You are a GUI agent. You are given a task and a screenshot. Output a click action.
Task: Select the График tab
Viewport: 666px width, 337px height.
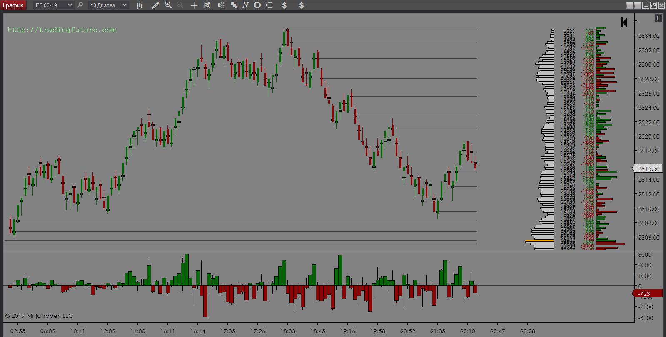(13, 5)
